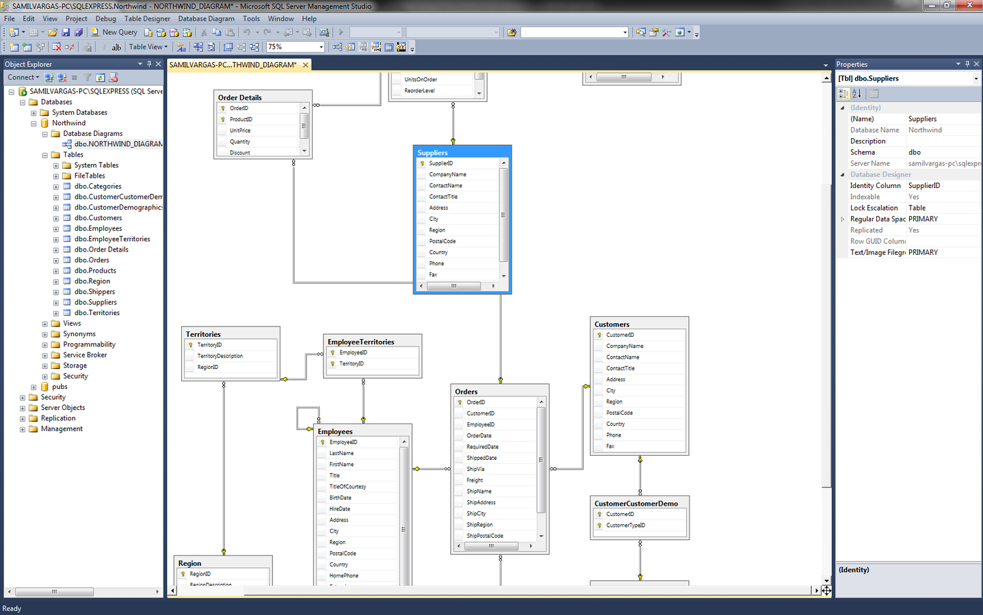Open the Table View dropdown
Screen dimensions: 983x615
[x=148, y=47]
